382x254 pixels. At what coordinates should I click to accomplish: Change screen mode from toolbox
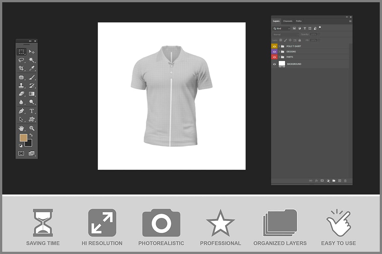(32, 153)
